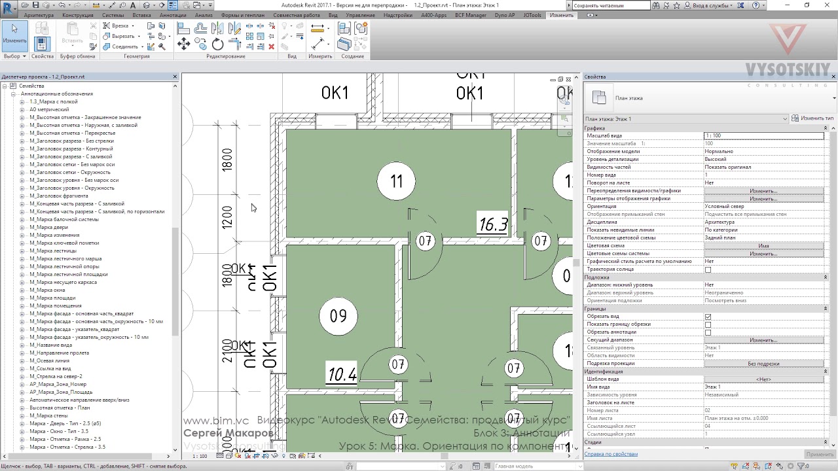Switch to the Вид ribbon tab

[333, 15]
